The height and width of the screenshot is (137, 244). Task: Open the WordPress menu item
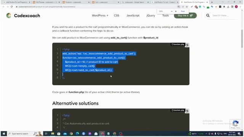tap(98, 16)
